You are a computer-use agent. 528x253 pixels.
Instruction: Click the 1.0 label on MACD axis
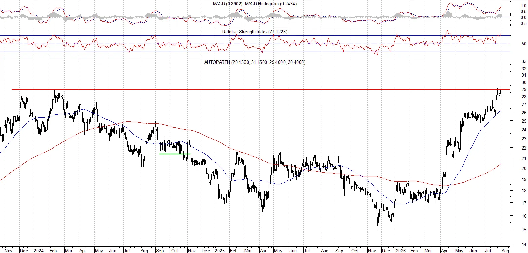coord(523,6)
